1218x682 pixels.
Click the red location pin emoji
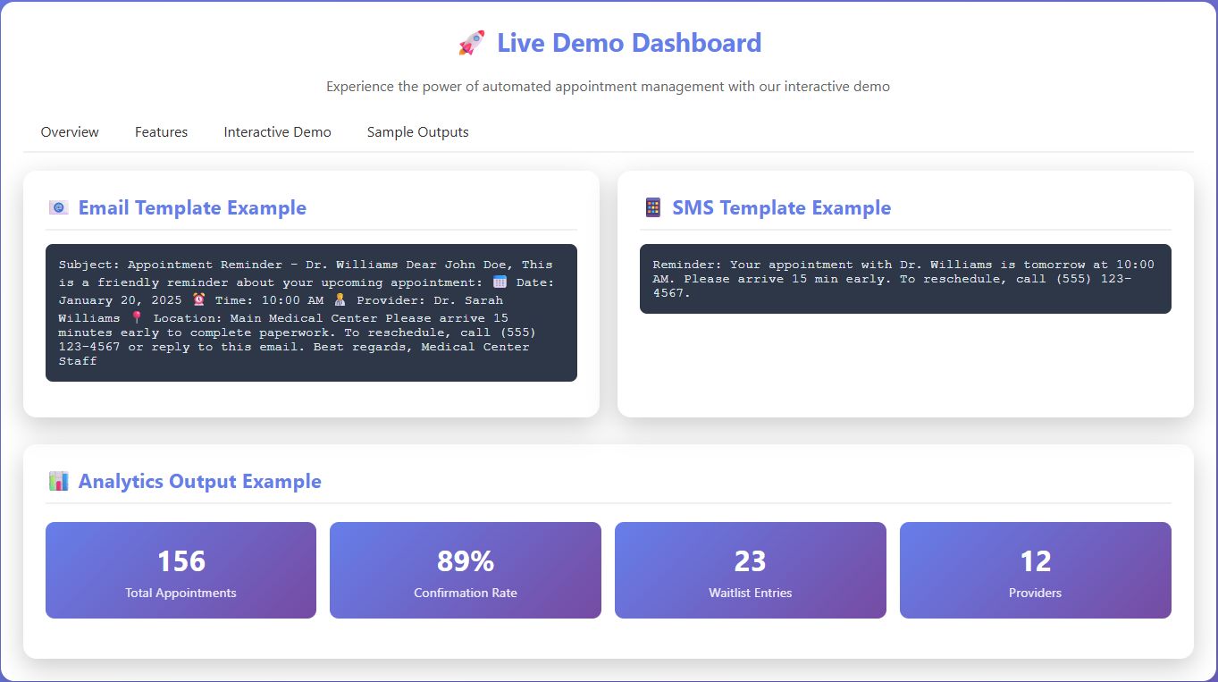point(136,318)
